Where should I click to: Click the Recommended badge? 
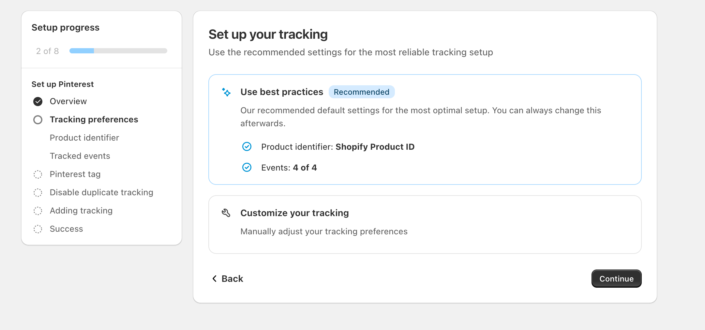click(361, 92)
